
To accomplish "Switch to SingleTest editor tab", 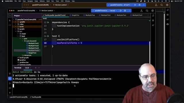I will (74, 15).
